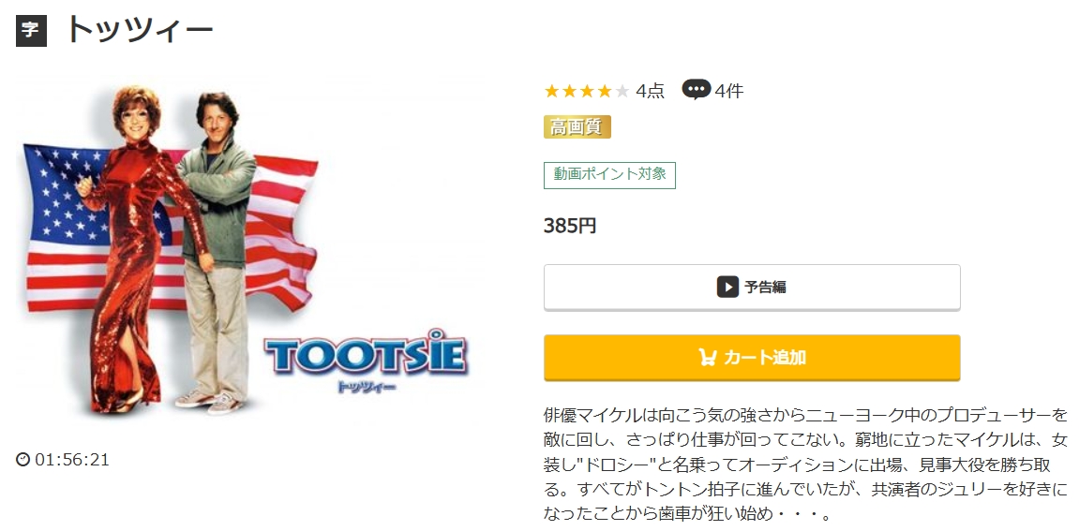Click the 4点 rating score

651,91
